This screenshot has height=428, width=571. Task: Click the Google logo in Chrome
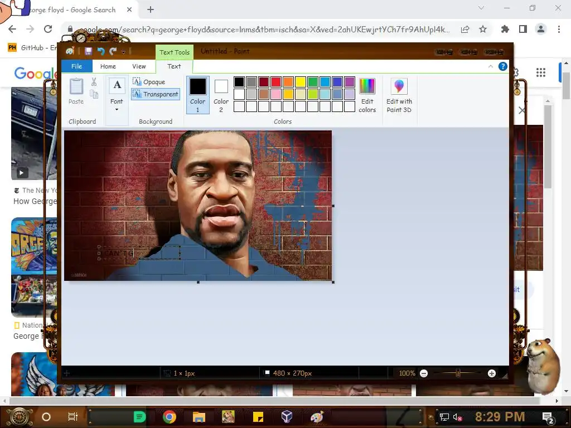coord(36,74)
